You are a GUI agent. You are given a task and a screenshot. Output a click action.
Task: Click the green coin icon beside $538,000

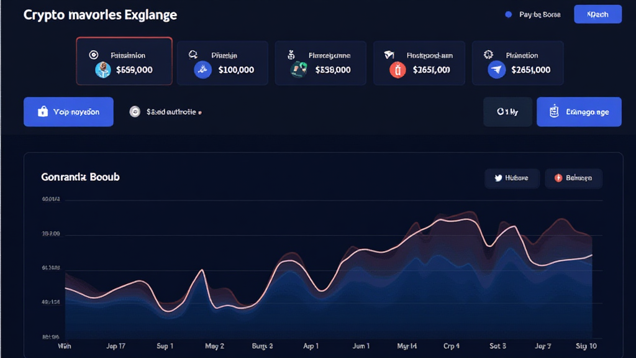299,70
